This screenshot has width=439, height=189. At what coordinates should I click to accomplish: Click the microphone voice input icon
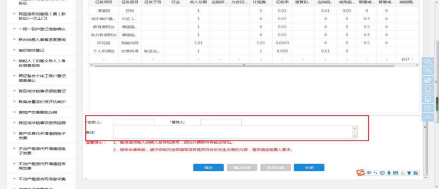point(389,173)
